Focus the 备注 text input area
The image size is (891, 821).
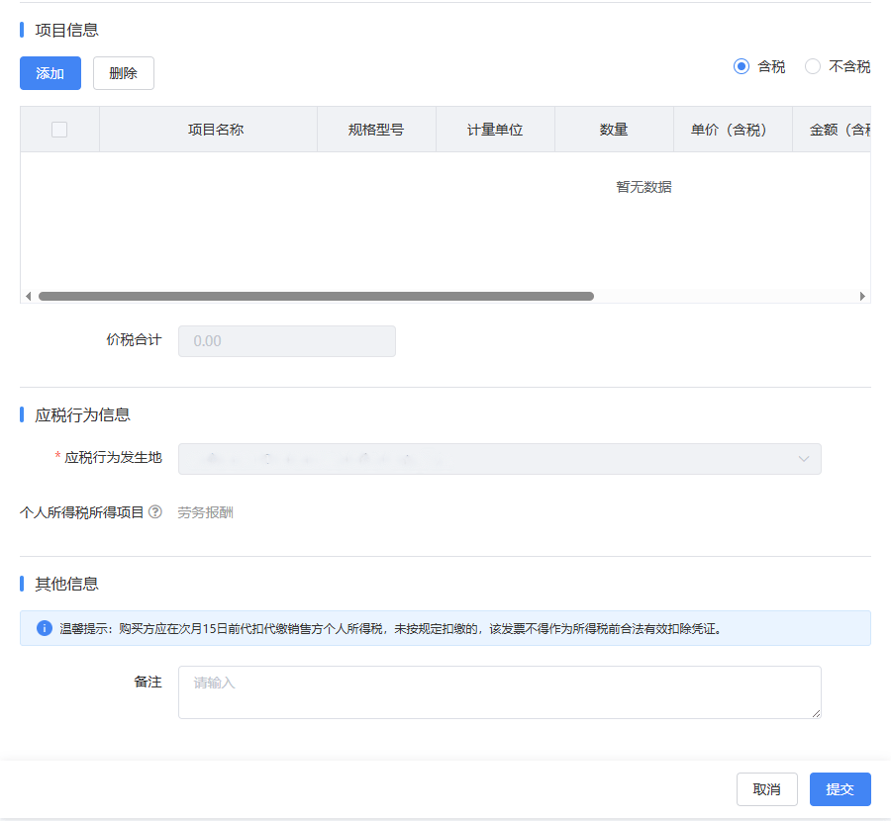(x=499, y=691)
